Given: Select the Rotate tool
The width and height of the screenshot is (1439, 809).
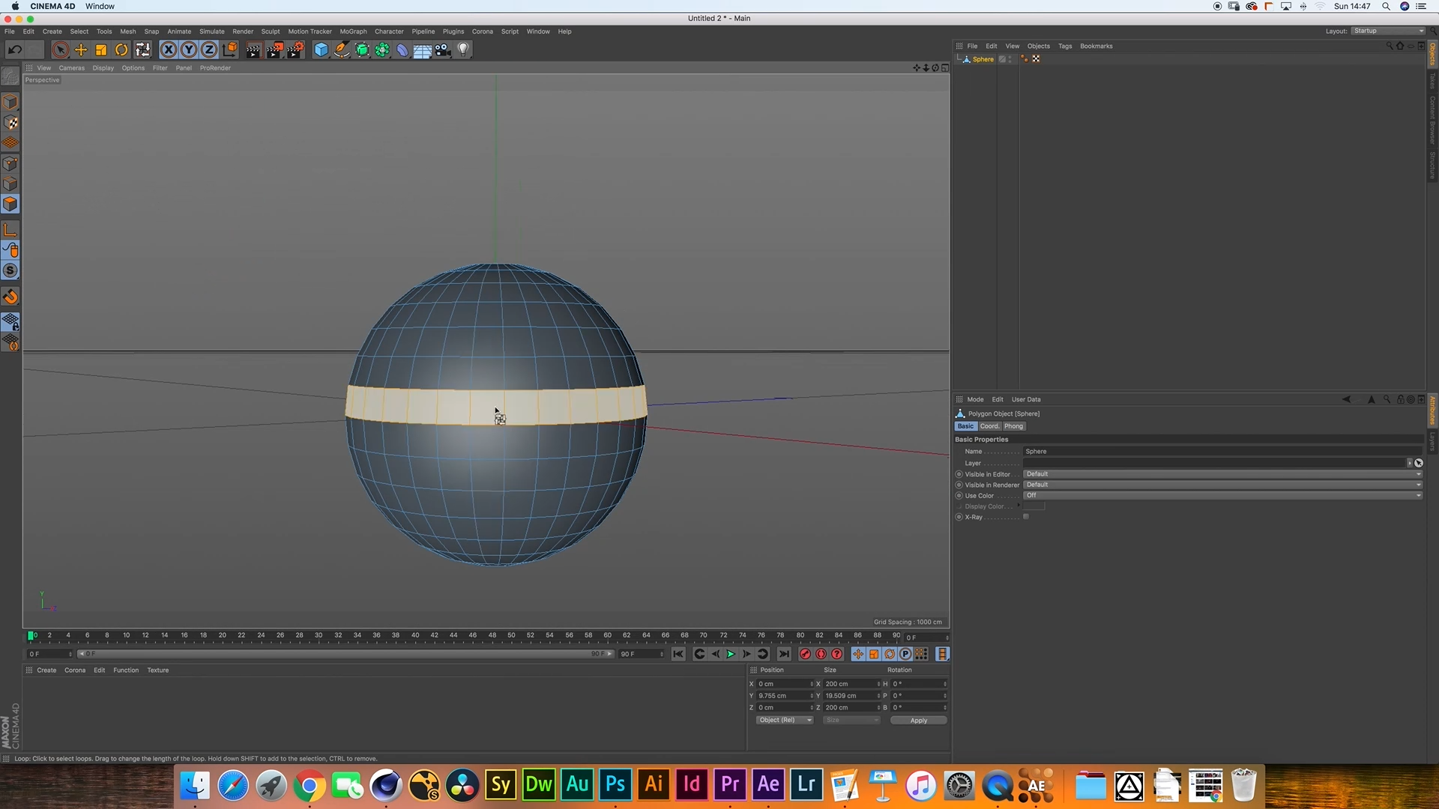Looking at the screenshot, I should point(121,50).
